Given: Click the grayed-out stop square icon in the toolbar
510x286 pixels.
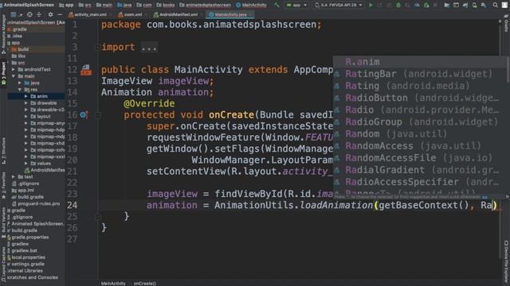Looking at the screenshot, I should click(435, 5).
